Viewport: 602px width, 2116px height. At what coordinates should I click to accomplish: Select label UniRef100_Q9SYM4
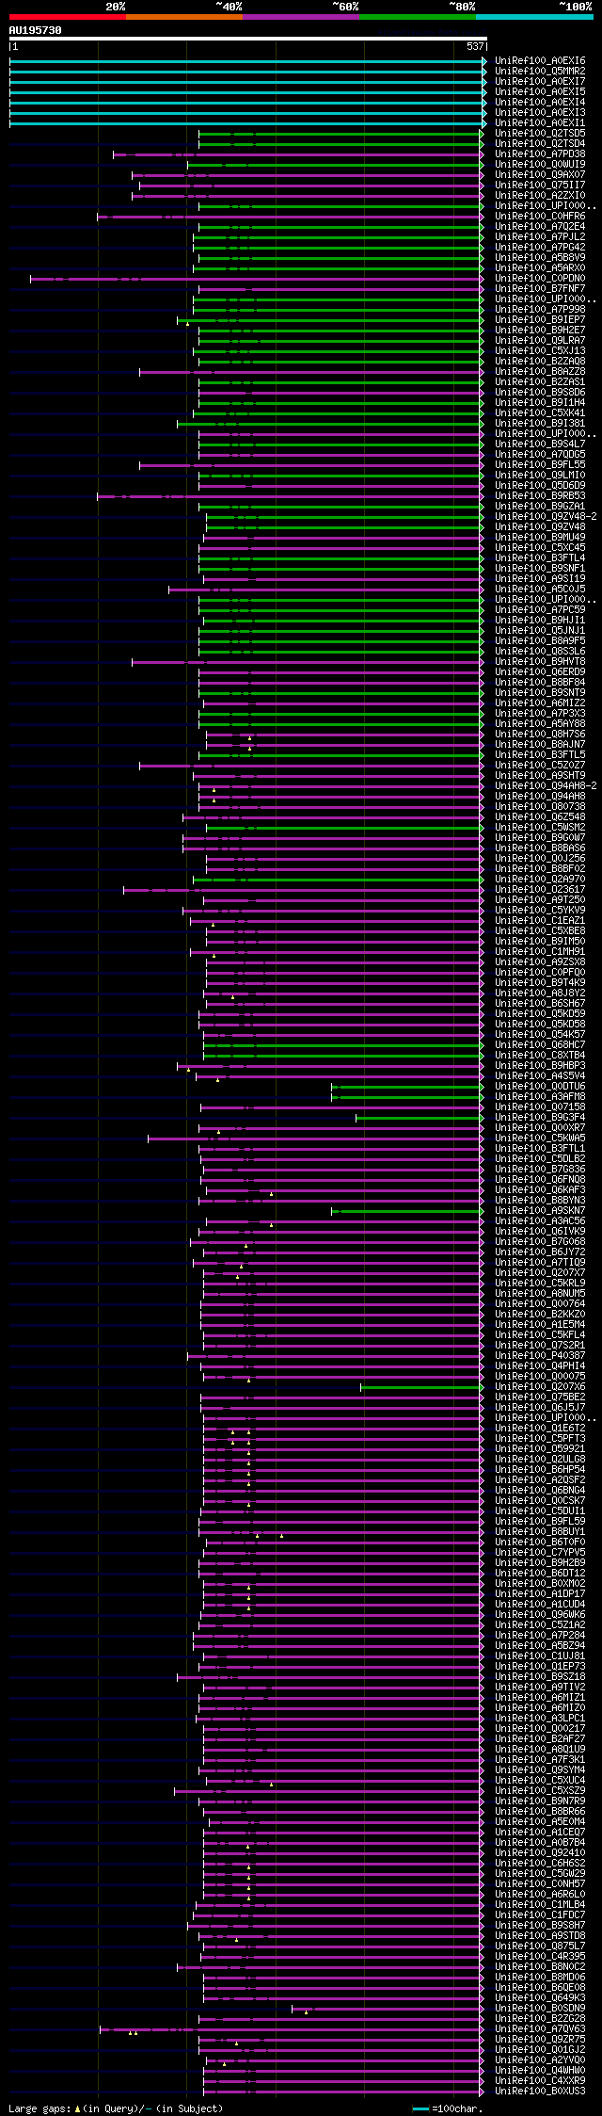coord(540,1770)
